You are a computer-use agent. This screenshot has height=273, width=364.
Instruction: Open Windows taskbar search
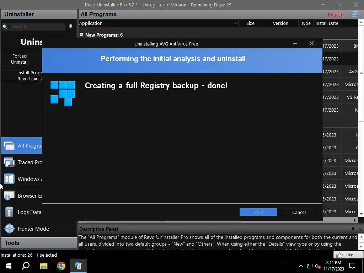(x=26, y=266)
